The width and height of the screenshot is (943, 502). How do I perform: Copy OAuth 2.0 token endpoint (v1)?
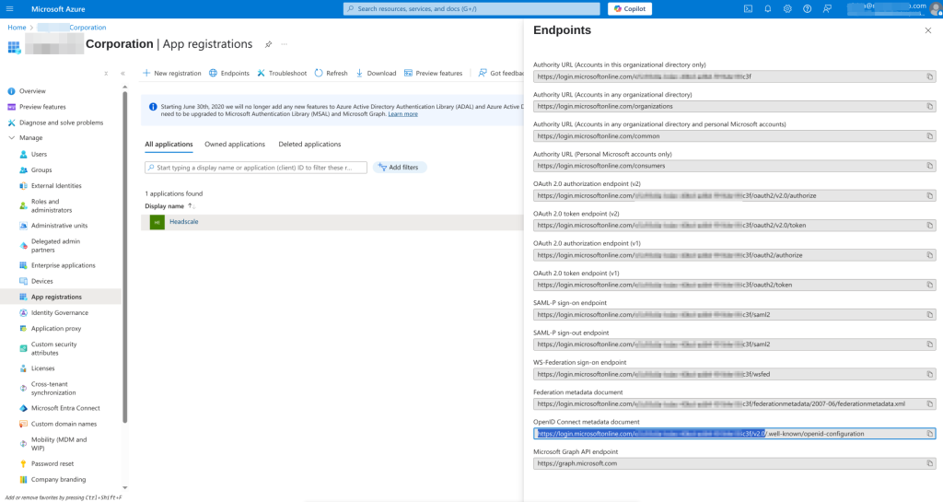point(930,285)
